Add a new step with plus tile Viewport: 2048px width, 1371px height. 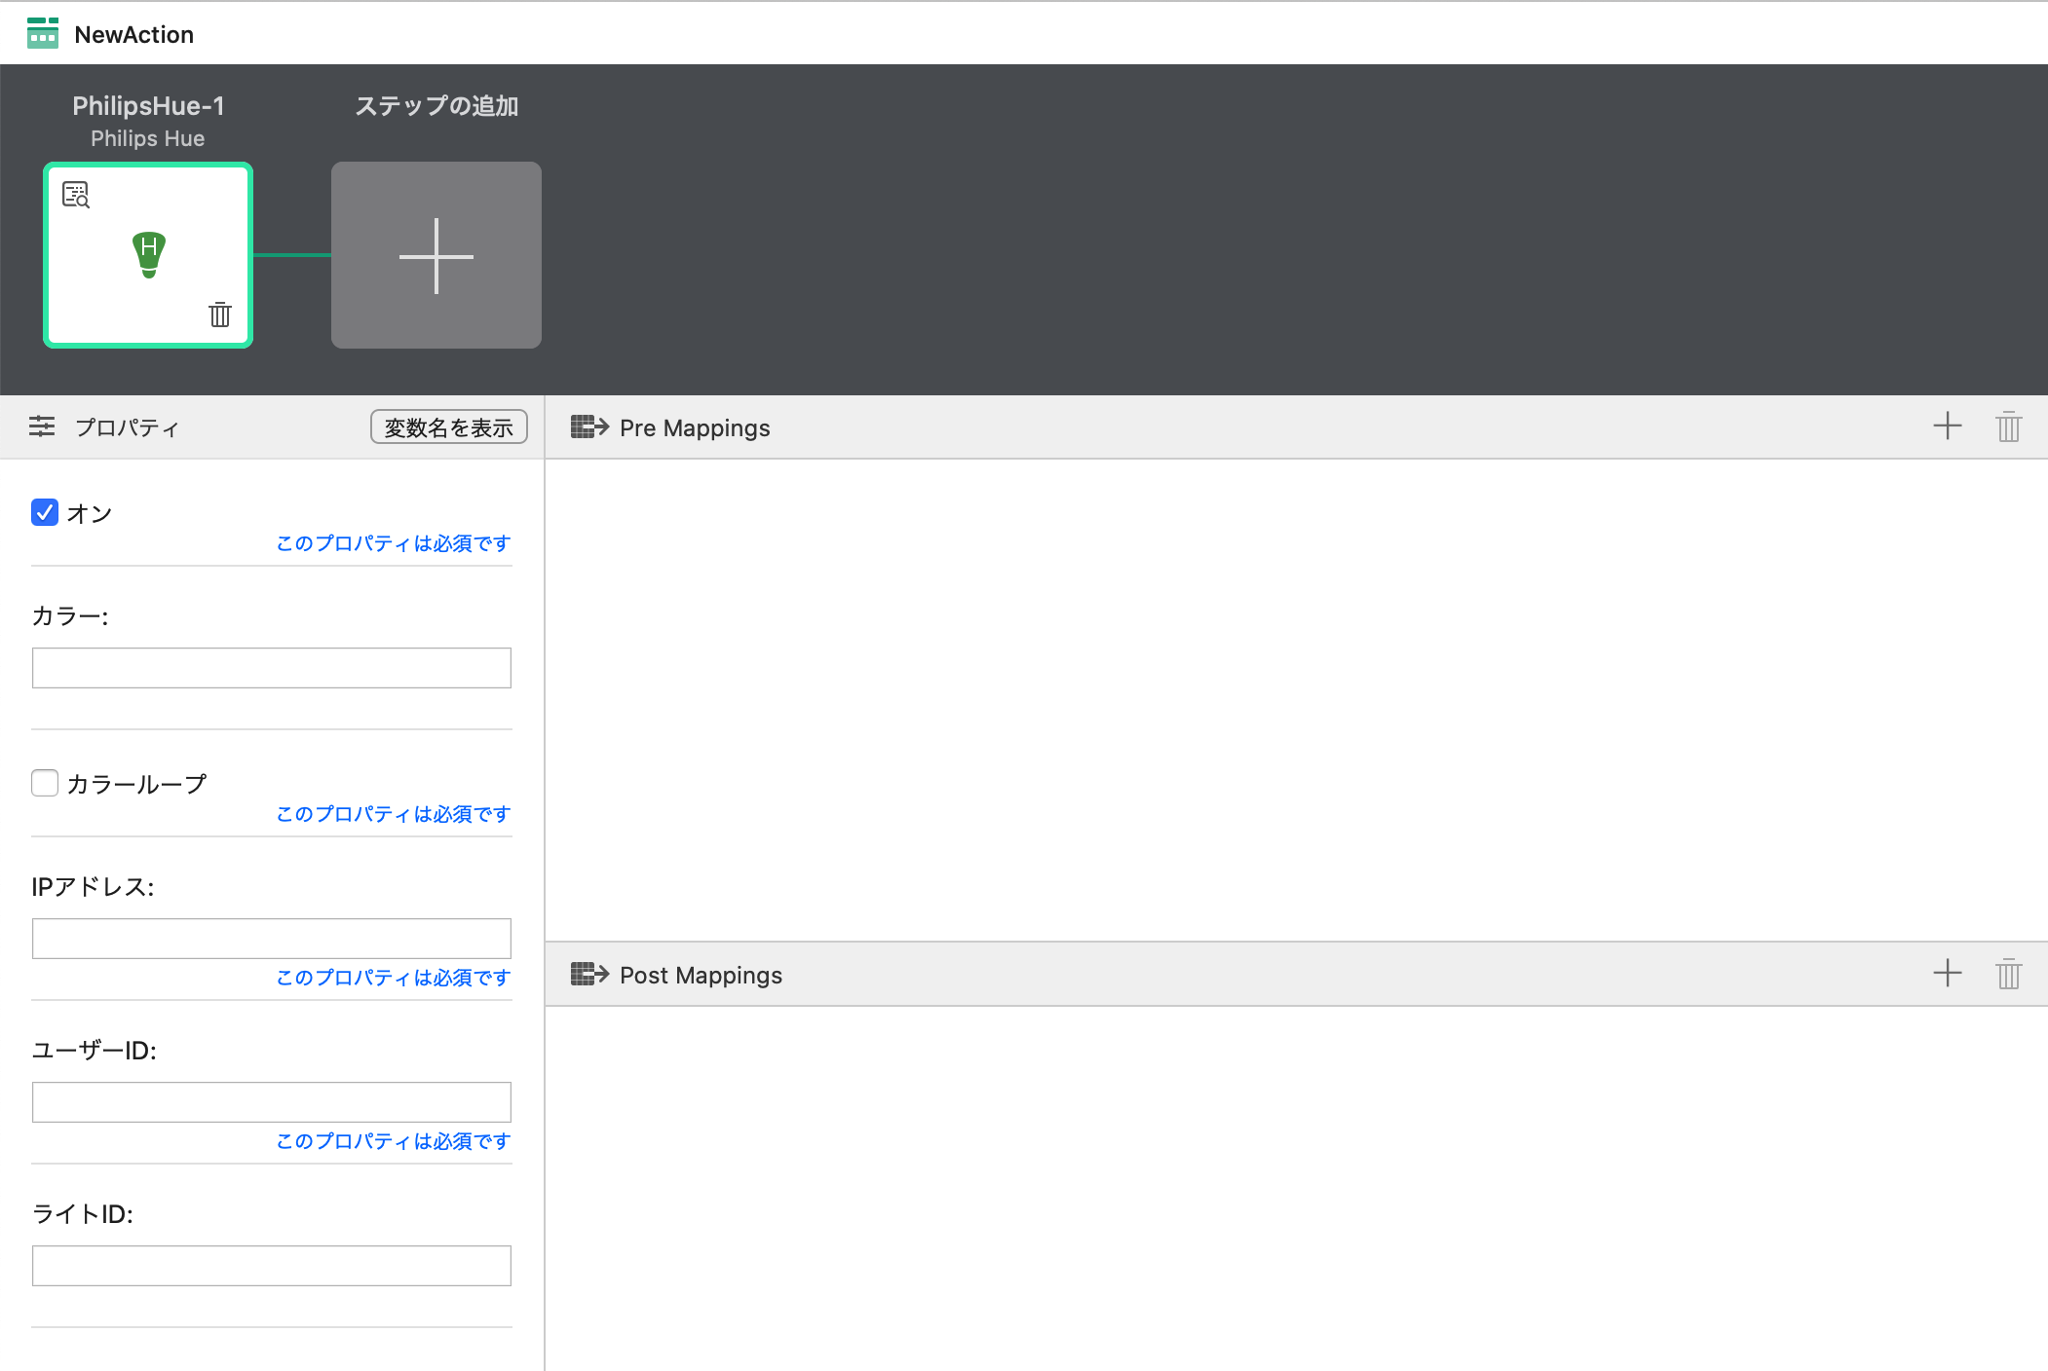click(436, 255)
